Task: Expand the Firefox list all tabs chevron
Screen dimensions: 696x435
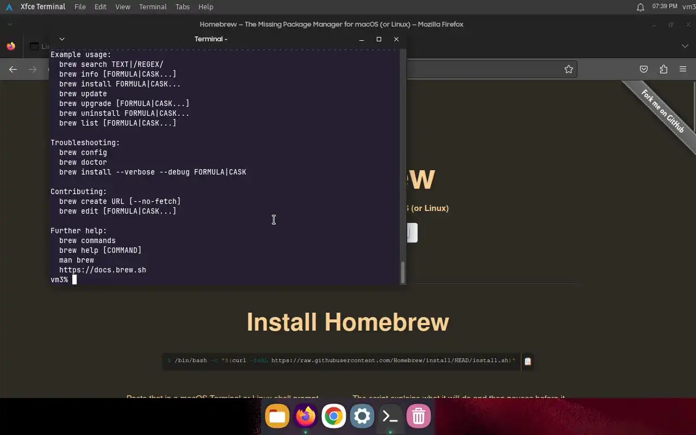Action: point(685,46)
